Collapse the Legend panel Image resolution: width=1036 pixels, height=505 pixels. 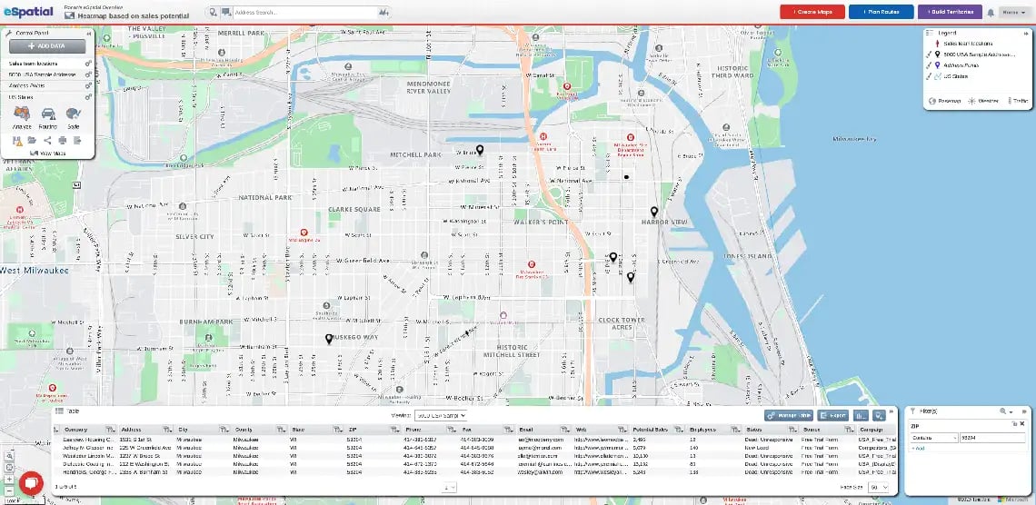[x=1025, y=33]
